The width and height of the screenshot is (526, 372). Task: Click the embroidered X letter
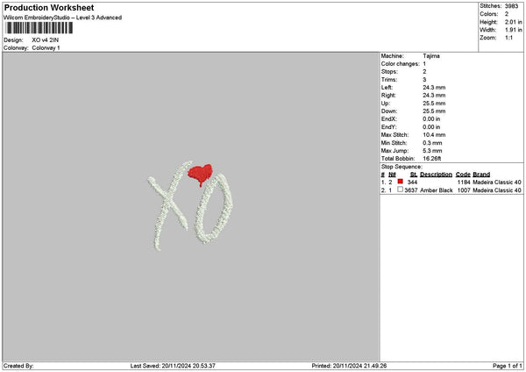point(169,205)
